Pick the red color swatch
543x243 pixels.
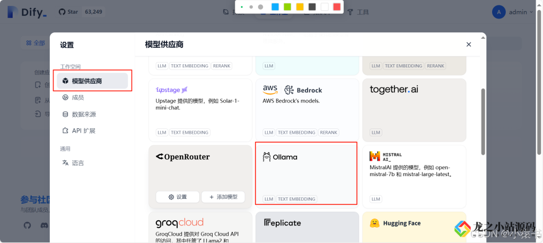coord(337,7)
